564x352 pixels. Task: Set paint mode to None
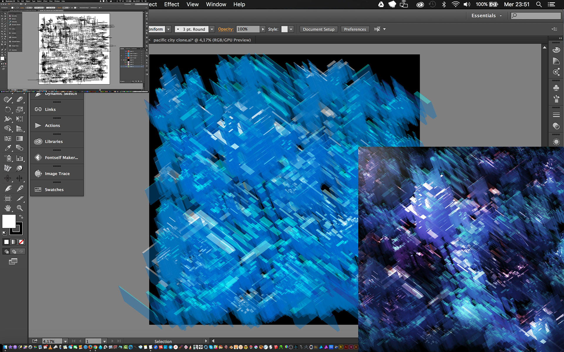tap(21, 242)
